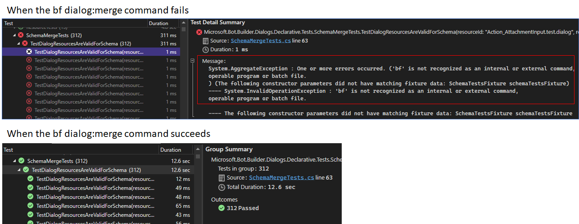Select the passed test taking 48 ms
Screen dimensions: 579x224
coord(98,197)
